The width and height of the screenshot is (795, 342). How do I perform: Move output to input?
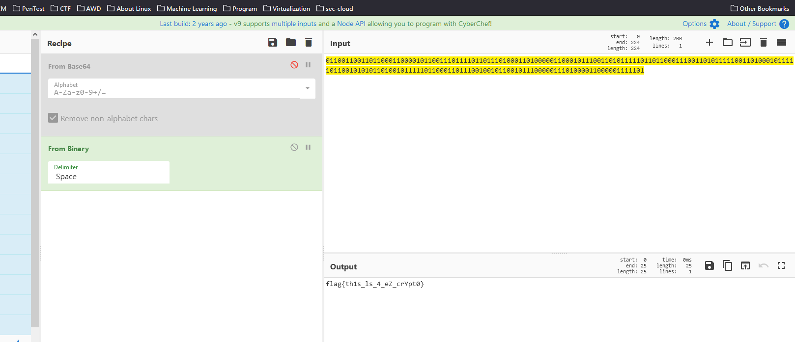[x=745, y=265]
